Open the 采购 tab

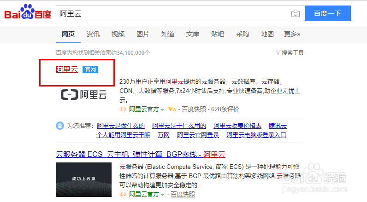tap(242, 34)
